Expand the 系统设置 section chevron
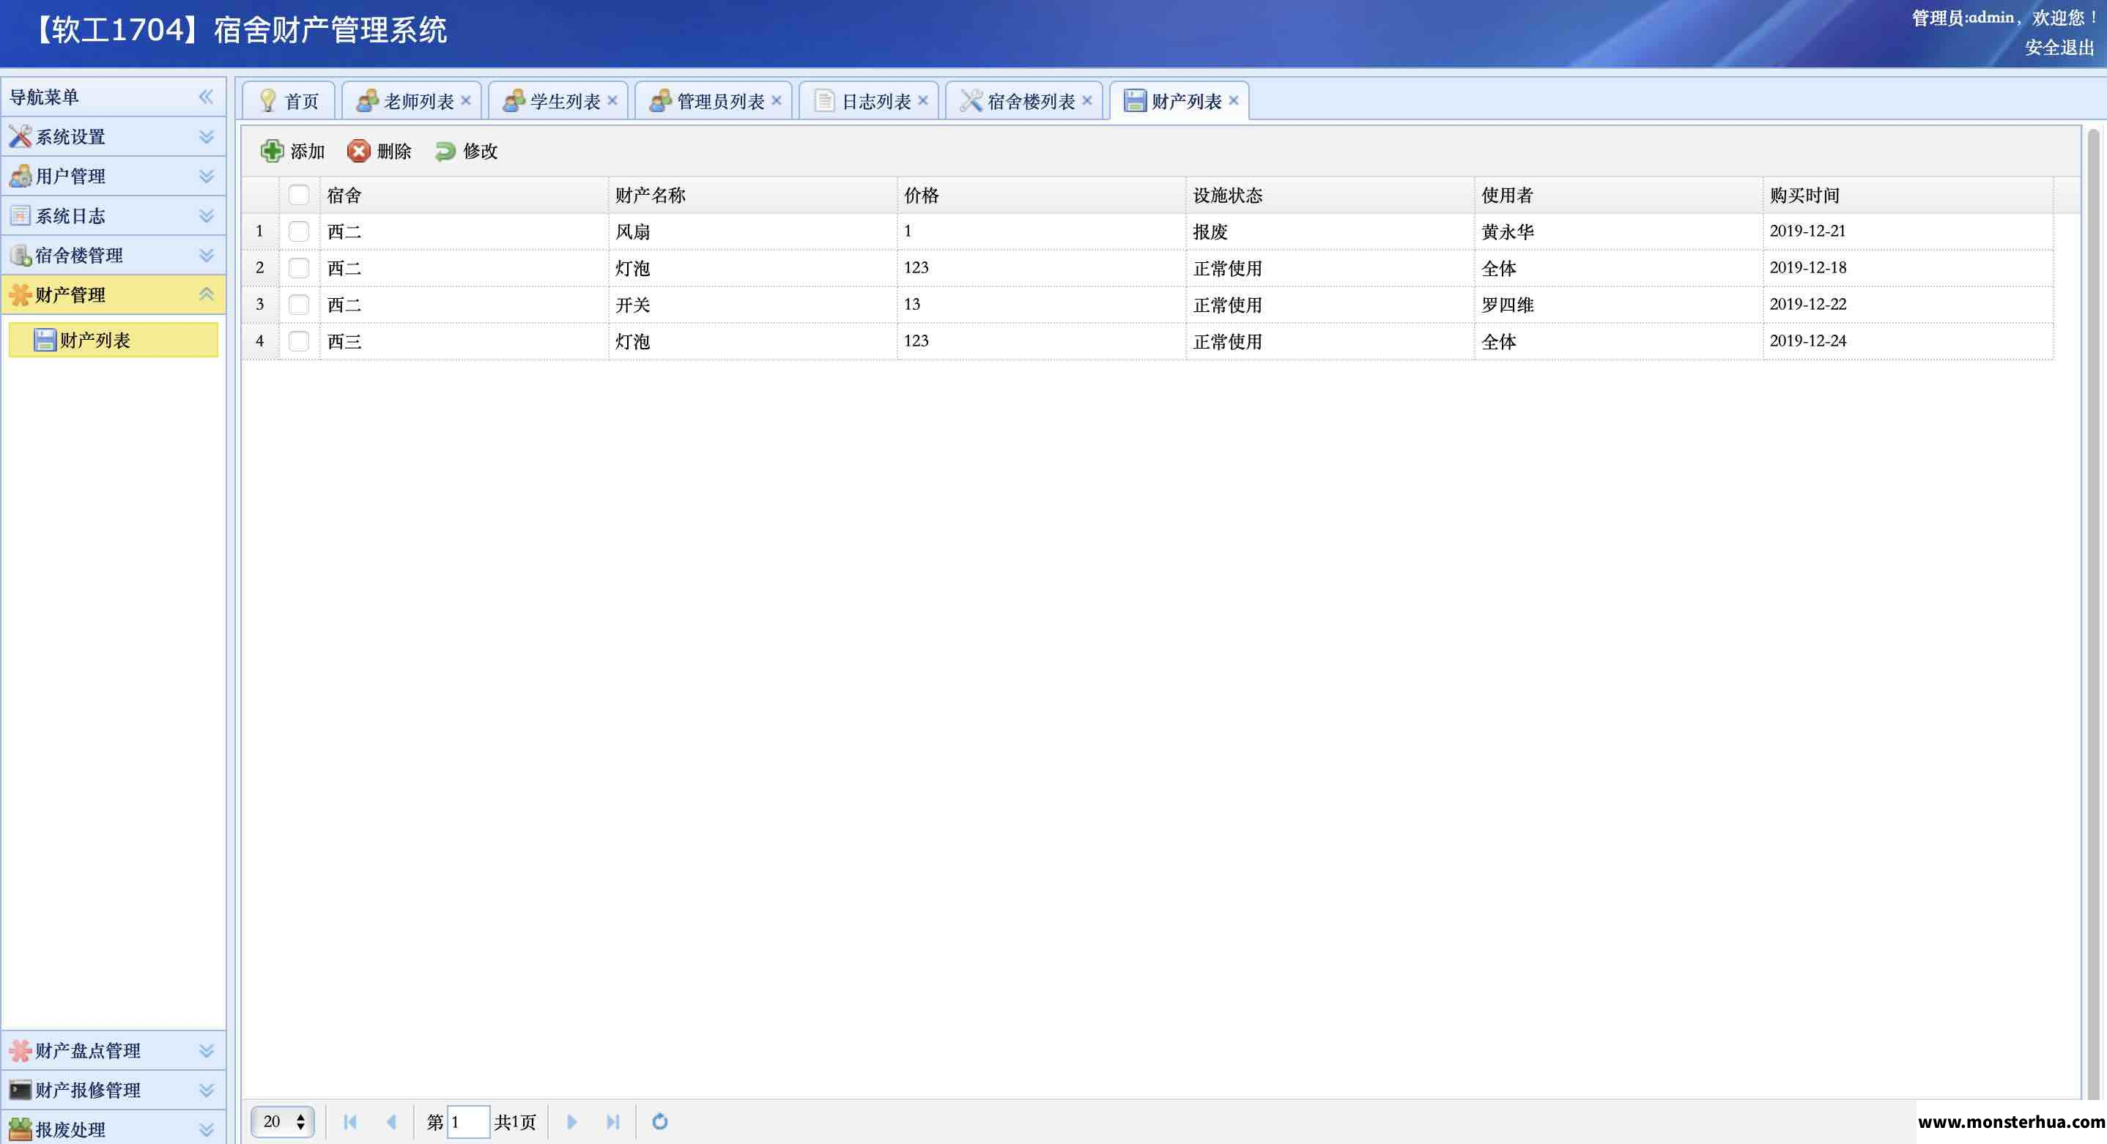The image size is (2107, 1144). [206, 136]
